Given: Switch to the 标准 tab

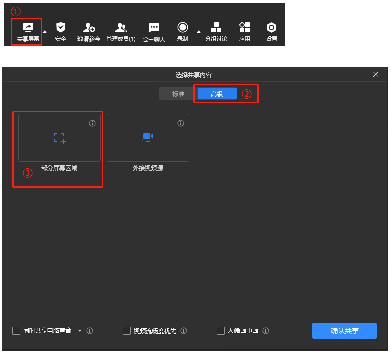Looking at the screenshot, I should pyautogui.click(x=178, y=94).
